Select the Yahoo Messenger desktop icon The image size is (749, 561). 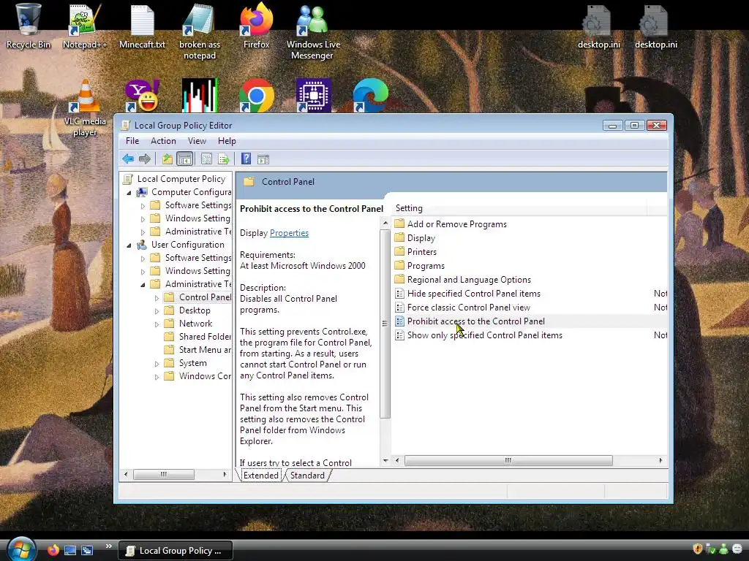point(142,96)
